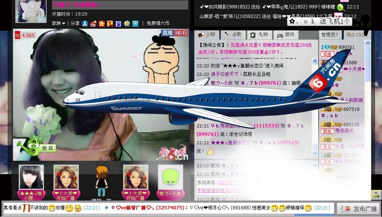Click the 6富 rank badge for 697519
382x217 pixels.
327,109
